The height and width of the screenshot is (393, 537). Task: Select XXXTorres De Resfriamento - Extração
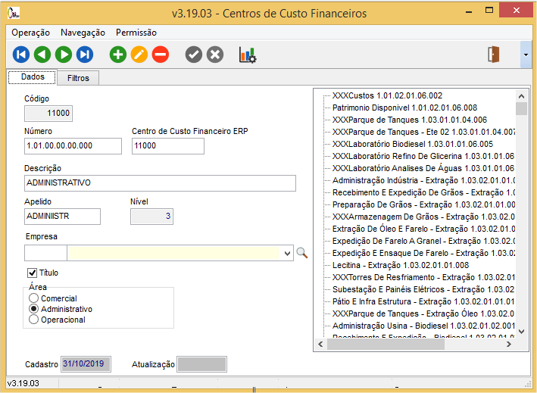[423, 277]
